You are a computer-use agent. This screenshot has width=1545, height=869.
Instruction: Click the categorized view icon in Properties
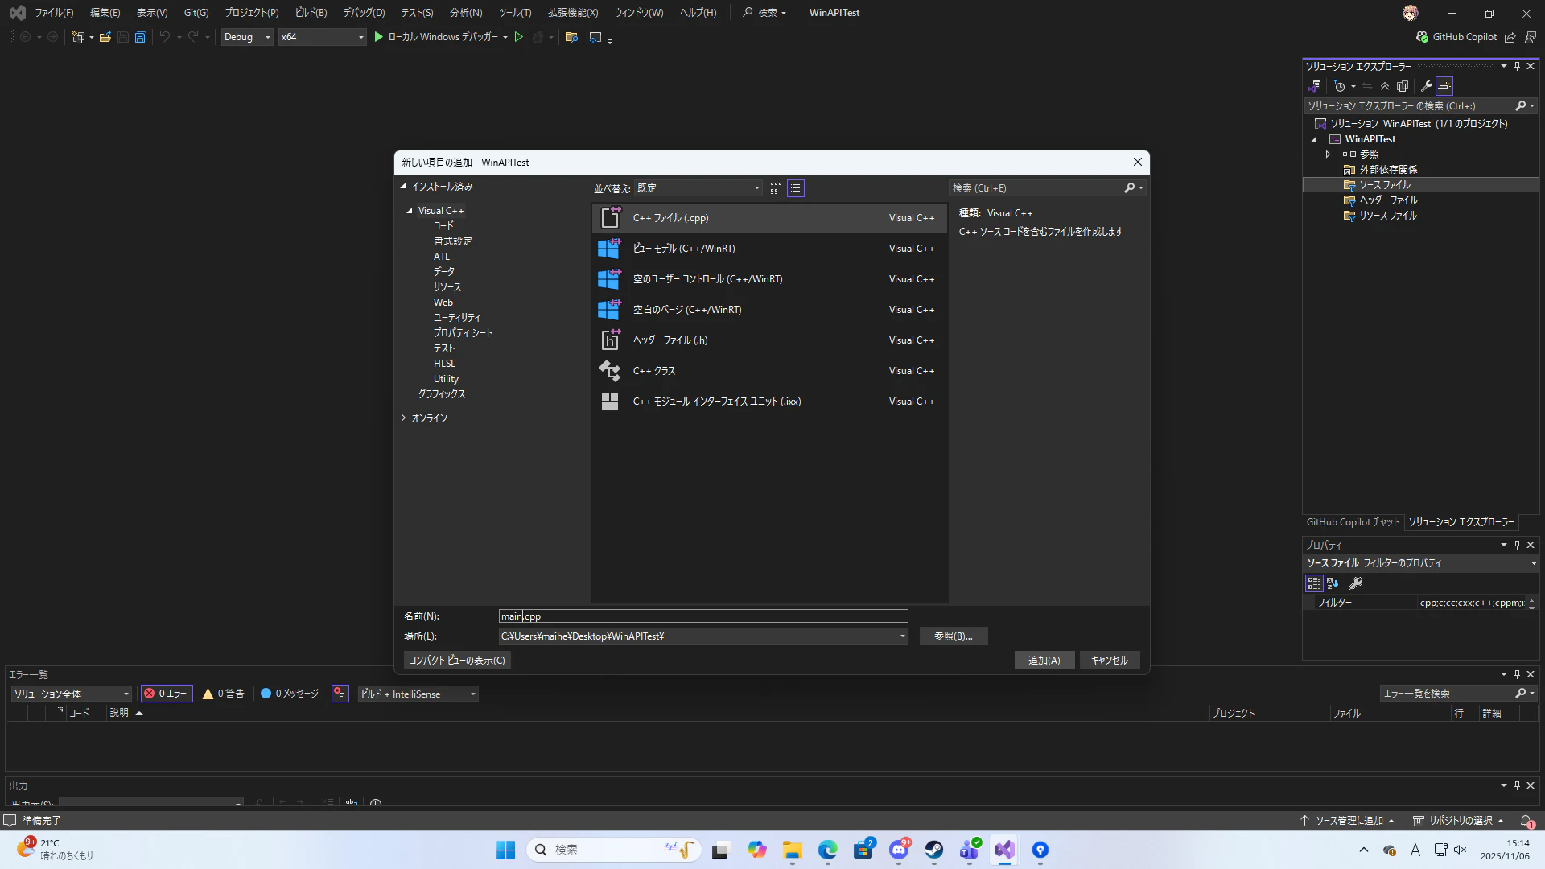[1313, 583]
